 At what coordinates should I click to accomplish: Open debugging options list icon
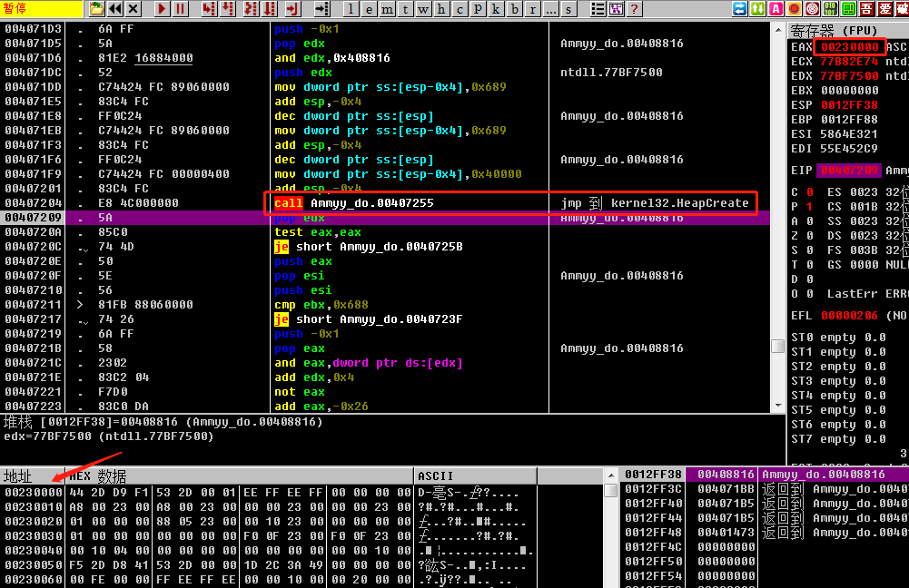tap(598, 9)
